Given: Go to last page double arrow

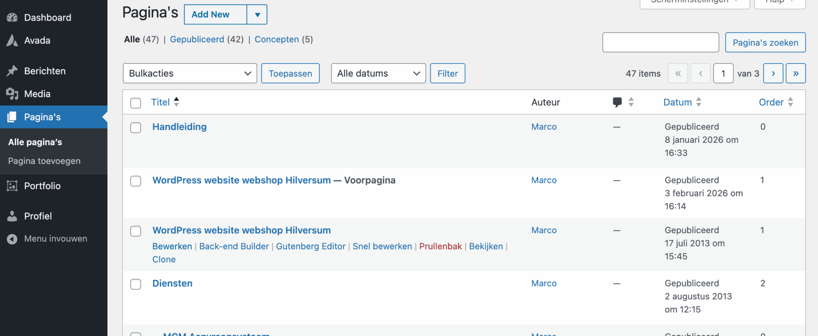Looking at the screenshot, I should pos(796,73).
